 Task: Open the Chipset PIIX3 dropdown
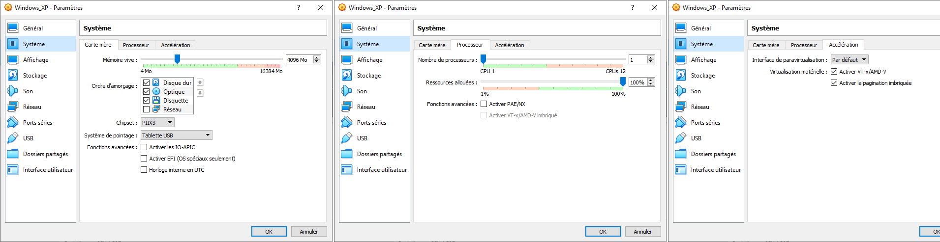157,123
